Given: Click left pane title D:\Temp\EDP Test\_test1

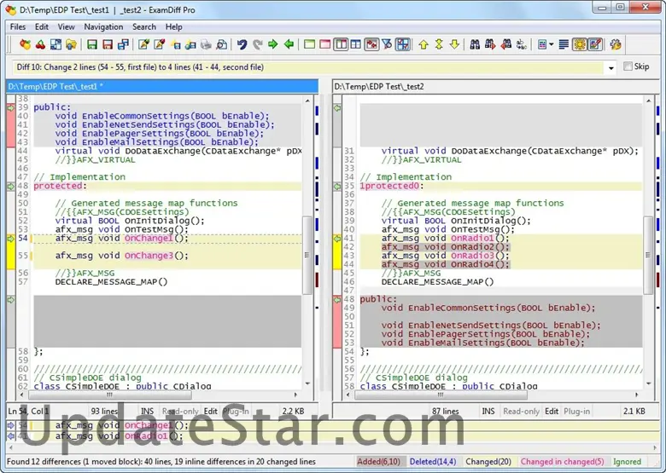Looking at the screenshot, I should pos(162,86).
